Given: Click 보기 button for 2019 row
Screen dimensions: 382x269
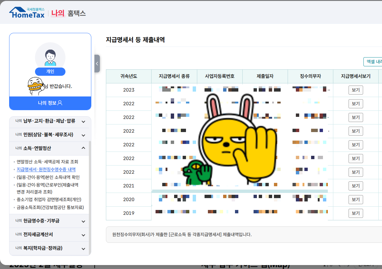Looking at the screenshot, I should click(356, 213).
